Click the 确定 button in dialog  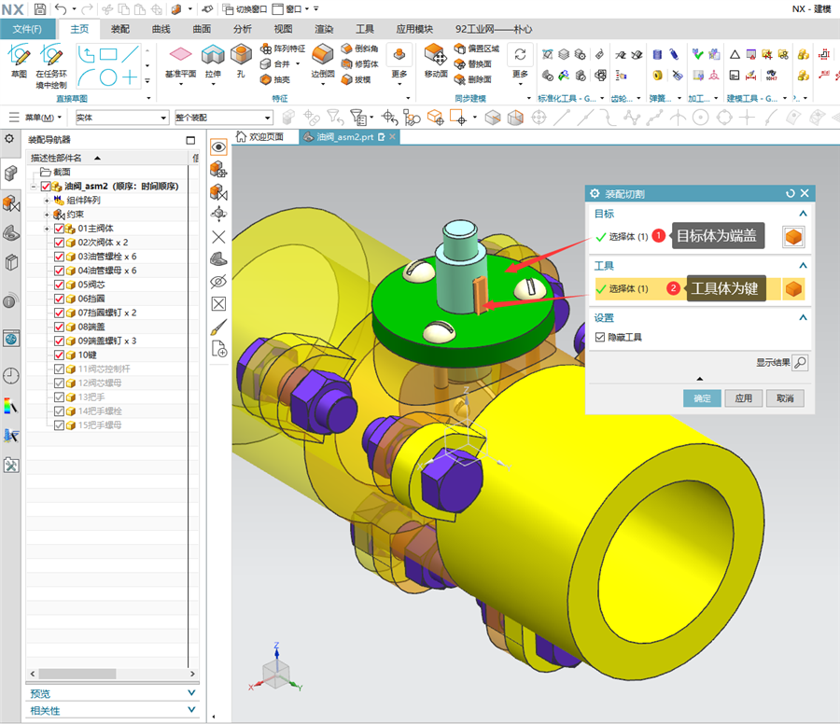coord(702,397)
